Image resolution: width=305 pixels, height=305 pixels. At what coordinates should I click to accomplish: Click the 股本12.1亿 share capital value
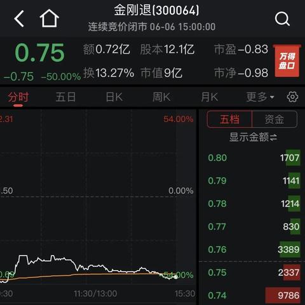[167, 50]
